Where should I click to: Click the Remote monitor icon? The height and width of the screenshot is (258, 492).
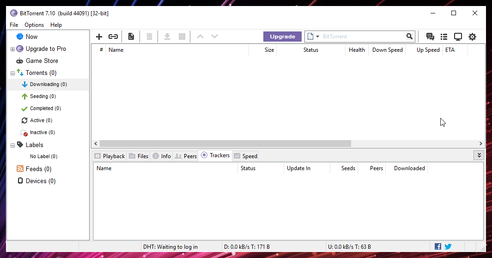(x=458, y=37)
